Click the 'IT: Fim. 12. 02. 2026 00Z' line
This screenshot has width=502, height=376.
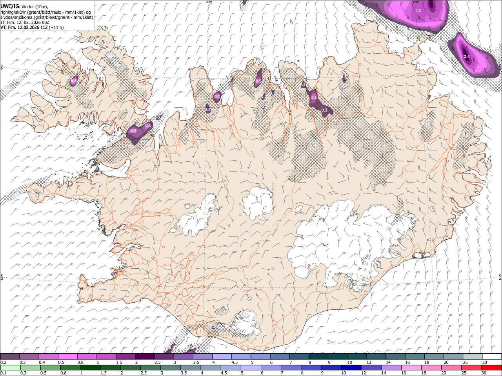pos(25,22)
